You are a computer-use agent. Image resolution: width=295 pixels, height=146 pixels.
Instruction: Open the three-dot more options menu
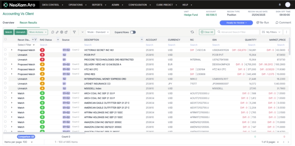286,32
